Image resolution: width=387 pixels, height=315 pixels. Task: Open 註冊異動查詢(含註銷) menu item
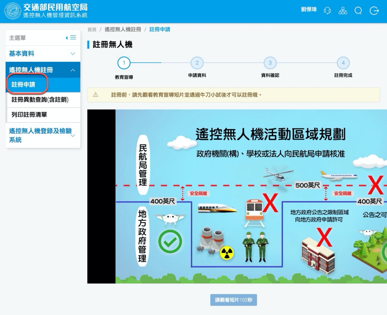click(43, 100)
